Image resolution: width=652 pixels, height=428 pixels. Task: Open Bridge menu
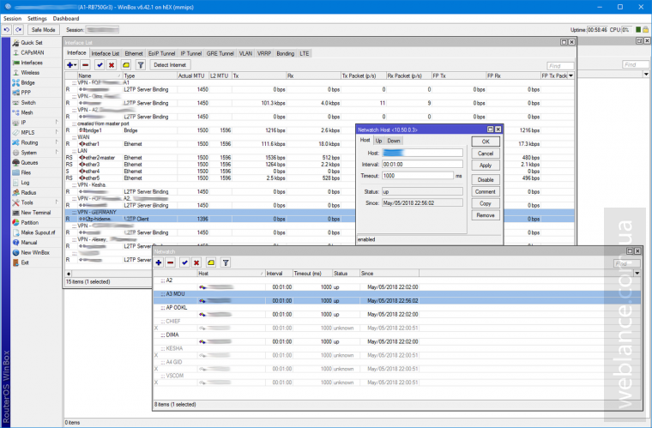pos(27,82)
